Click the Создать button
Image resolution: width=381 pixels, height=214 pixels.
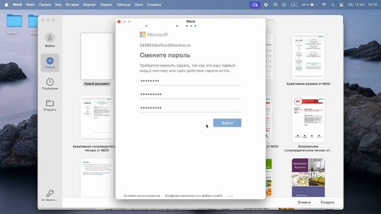tap(327, 202)
